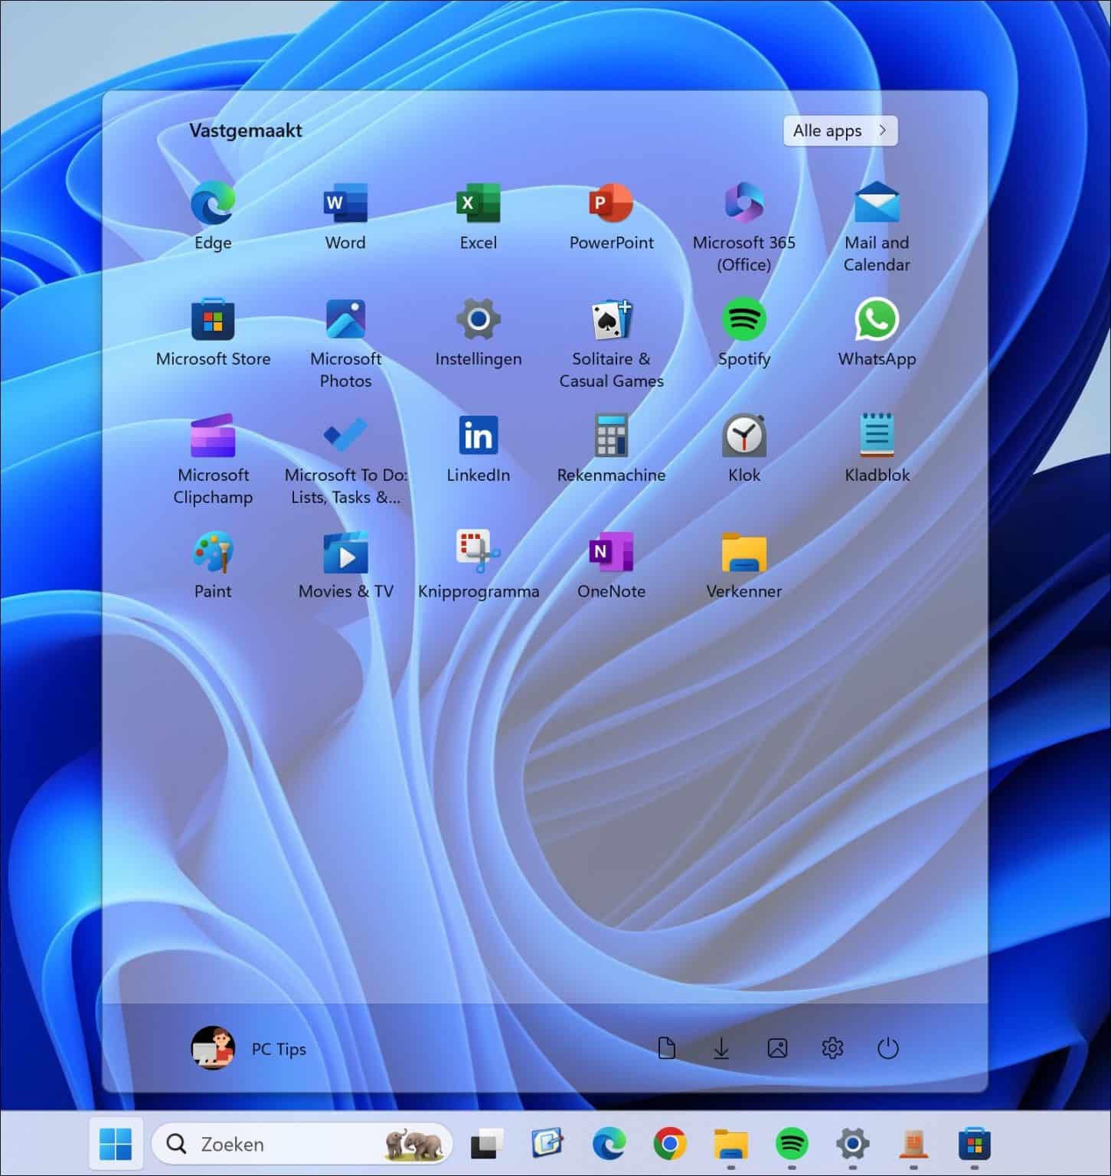Open the Rekenmachine app
Viewport: 1111px width, 1176px height.
611,436
